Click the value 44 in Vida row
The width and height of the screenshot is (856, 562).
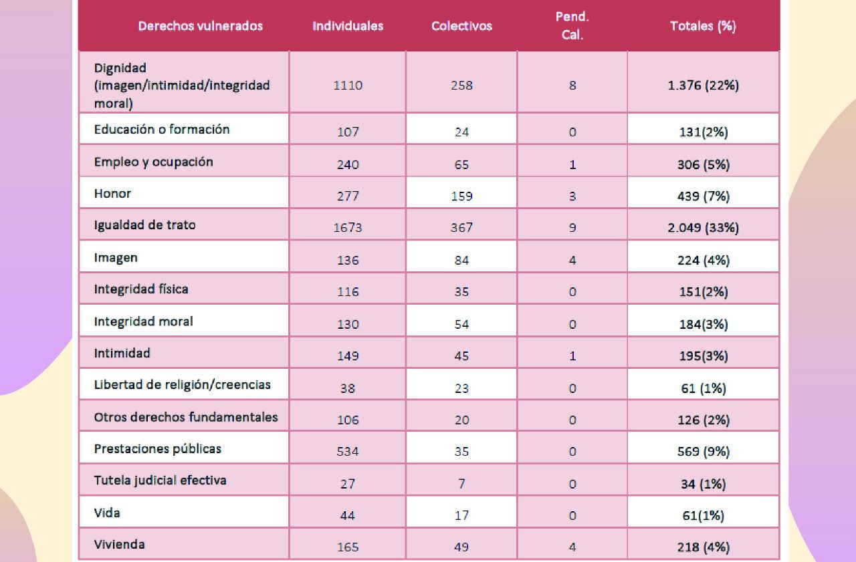click(348, 515)
